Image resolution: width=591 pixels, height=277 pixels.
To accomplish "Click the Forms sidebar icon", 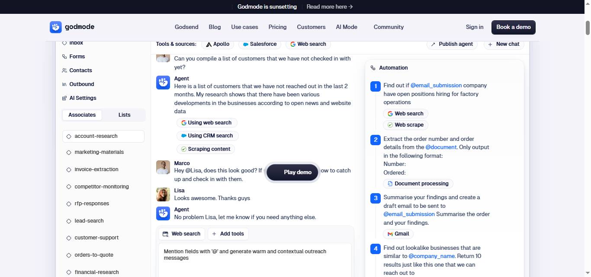I will [x=64, y=57].
